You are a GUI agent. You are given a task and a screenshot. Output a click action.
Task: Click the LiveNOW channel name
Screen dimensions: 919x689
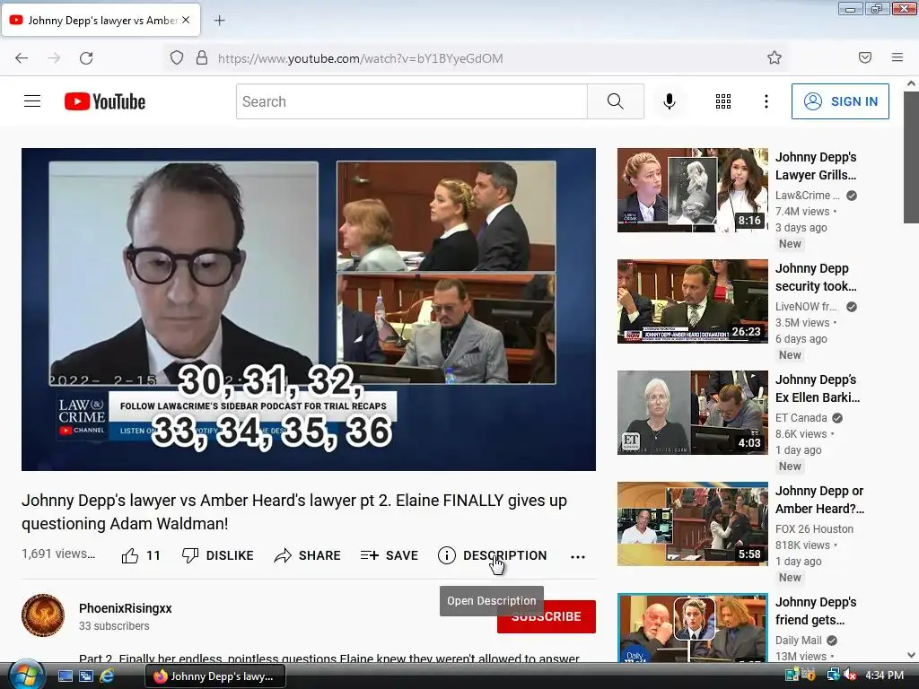pos(807,307)
